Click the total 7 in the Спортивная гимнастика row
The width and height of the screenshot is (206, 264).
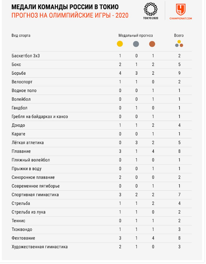pos(179,195)
